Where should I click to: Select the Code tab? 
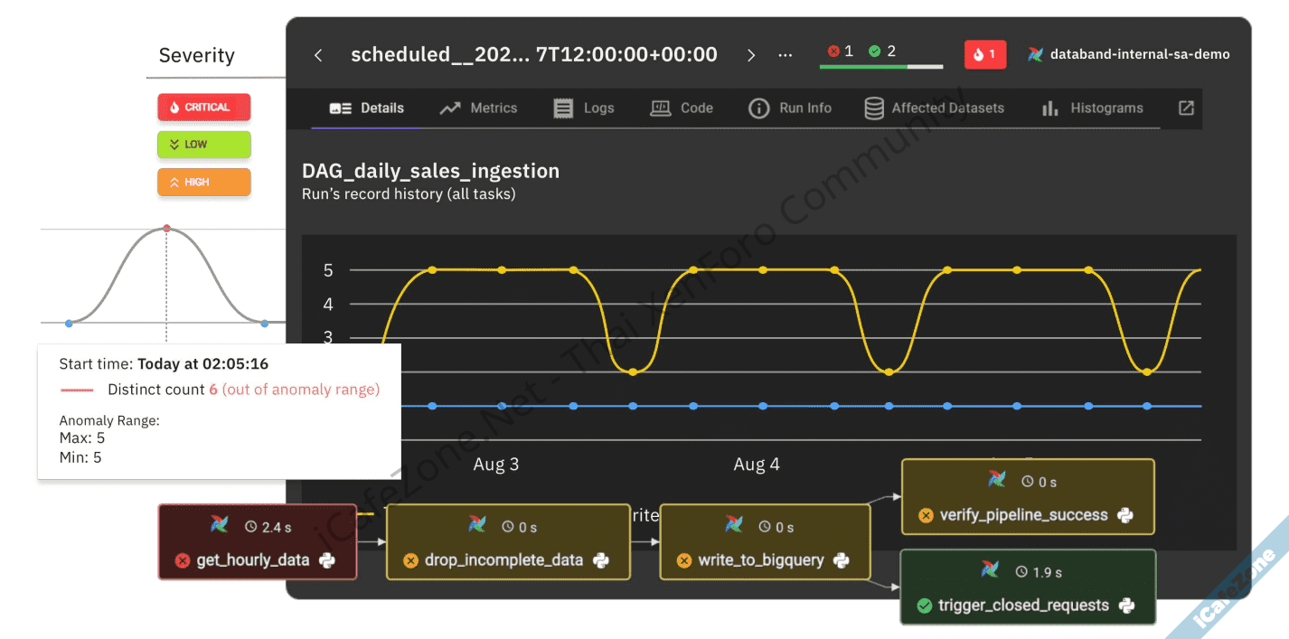[x=682, y=108]
